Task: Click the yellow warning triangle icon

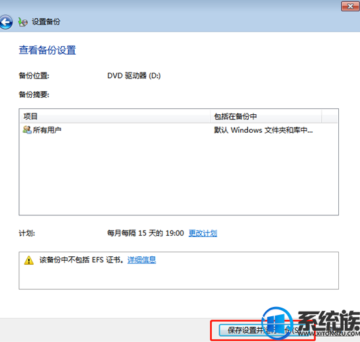Action: (29, 260)
